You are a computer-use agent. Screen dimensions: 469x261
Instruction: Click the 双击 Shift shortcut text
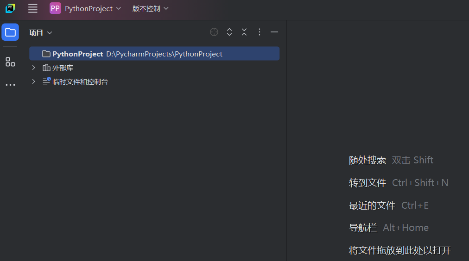pyautogui.click(x=412, y=161)
